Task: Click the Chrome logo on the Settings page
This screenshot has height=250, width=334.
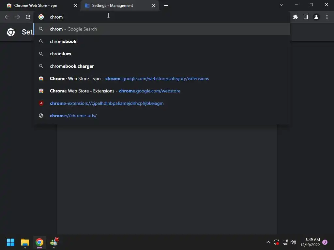Action: click(x=11, y=32)
